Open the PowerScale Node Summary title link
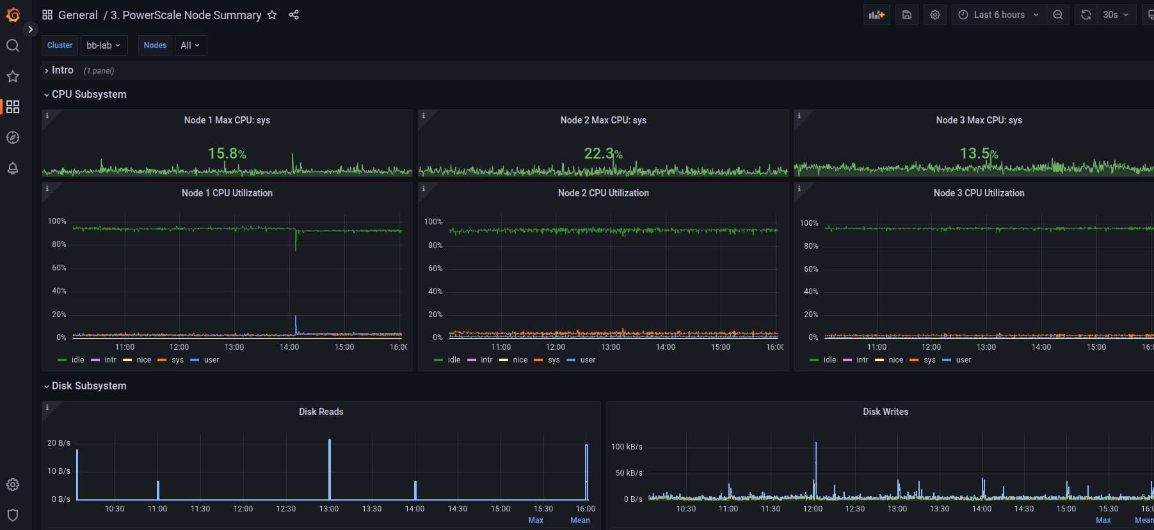The width and height of the screenshot is (1154, 530). [x=186, y=15]
